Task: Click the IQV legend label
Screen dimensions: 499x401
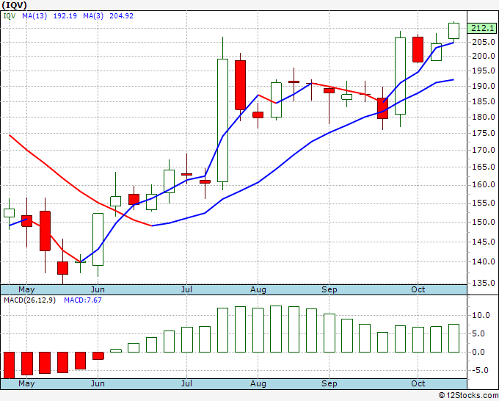Action: tap(10, 15)
